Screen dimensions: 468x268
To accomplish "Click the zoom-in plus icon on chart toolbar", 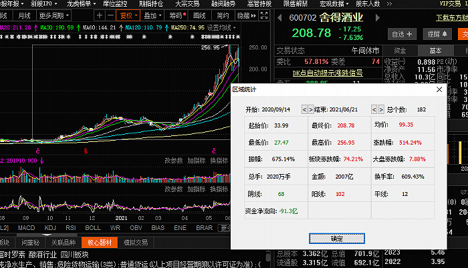I will [x=100, y=15].
